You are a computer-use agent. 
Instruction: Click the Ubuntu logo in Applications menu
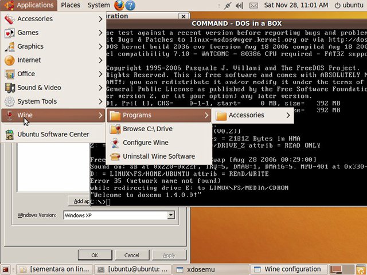coord(9,5)
